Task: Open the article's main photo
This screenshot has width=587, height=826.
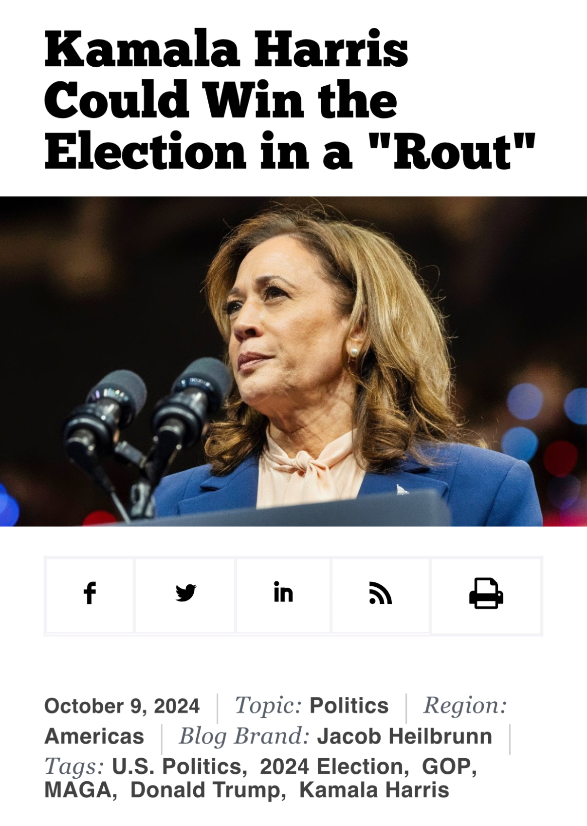Action: [293, 361]
